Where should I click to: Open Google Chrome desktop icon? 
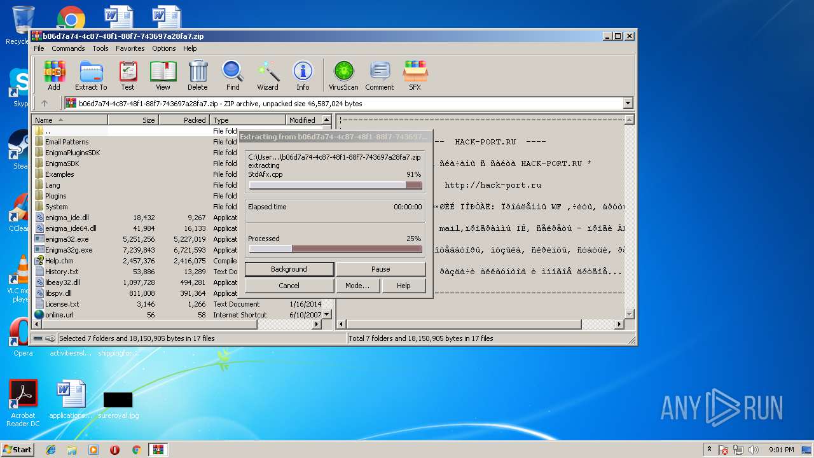click(x=71, y=19)
